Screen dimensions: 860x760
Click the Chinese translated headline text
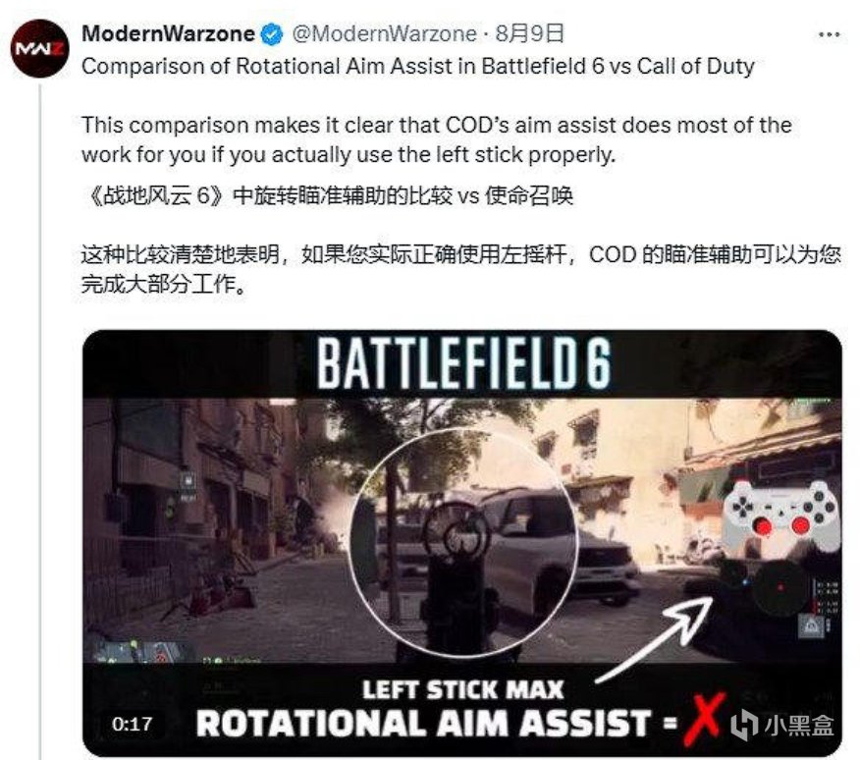[328, 196]
